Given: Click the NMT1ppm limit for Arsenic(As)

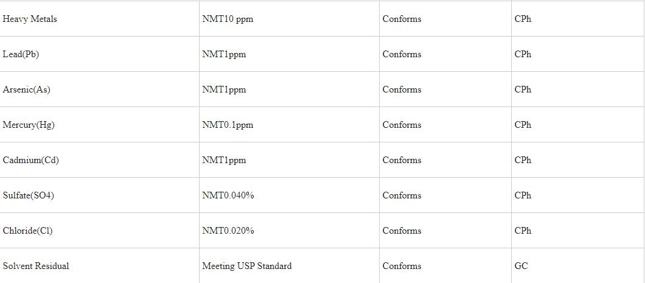Looking at the screenshot, I should click(224, 89).
